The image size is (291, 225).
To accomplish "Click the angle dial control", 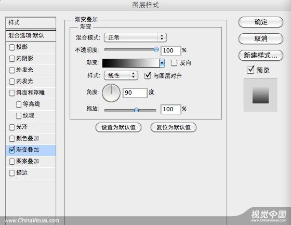I will [x=111, y=93].
